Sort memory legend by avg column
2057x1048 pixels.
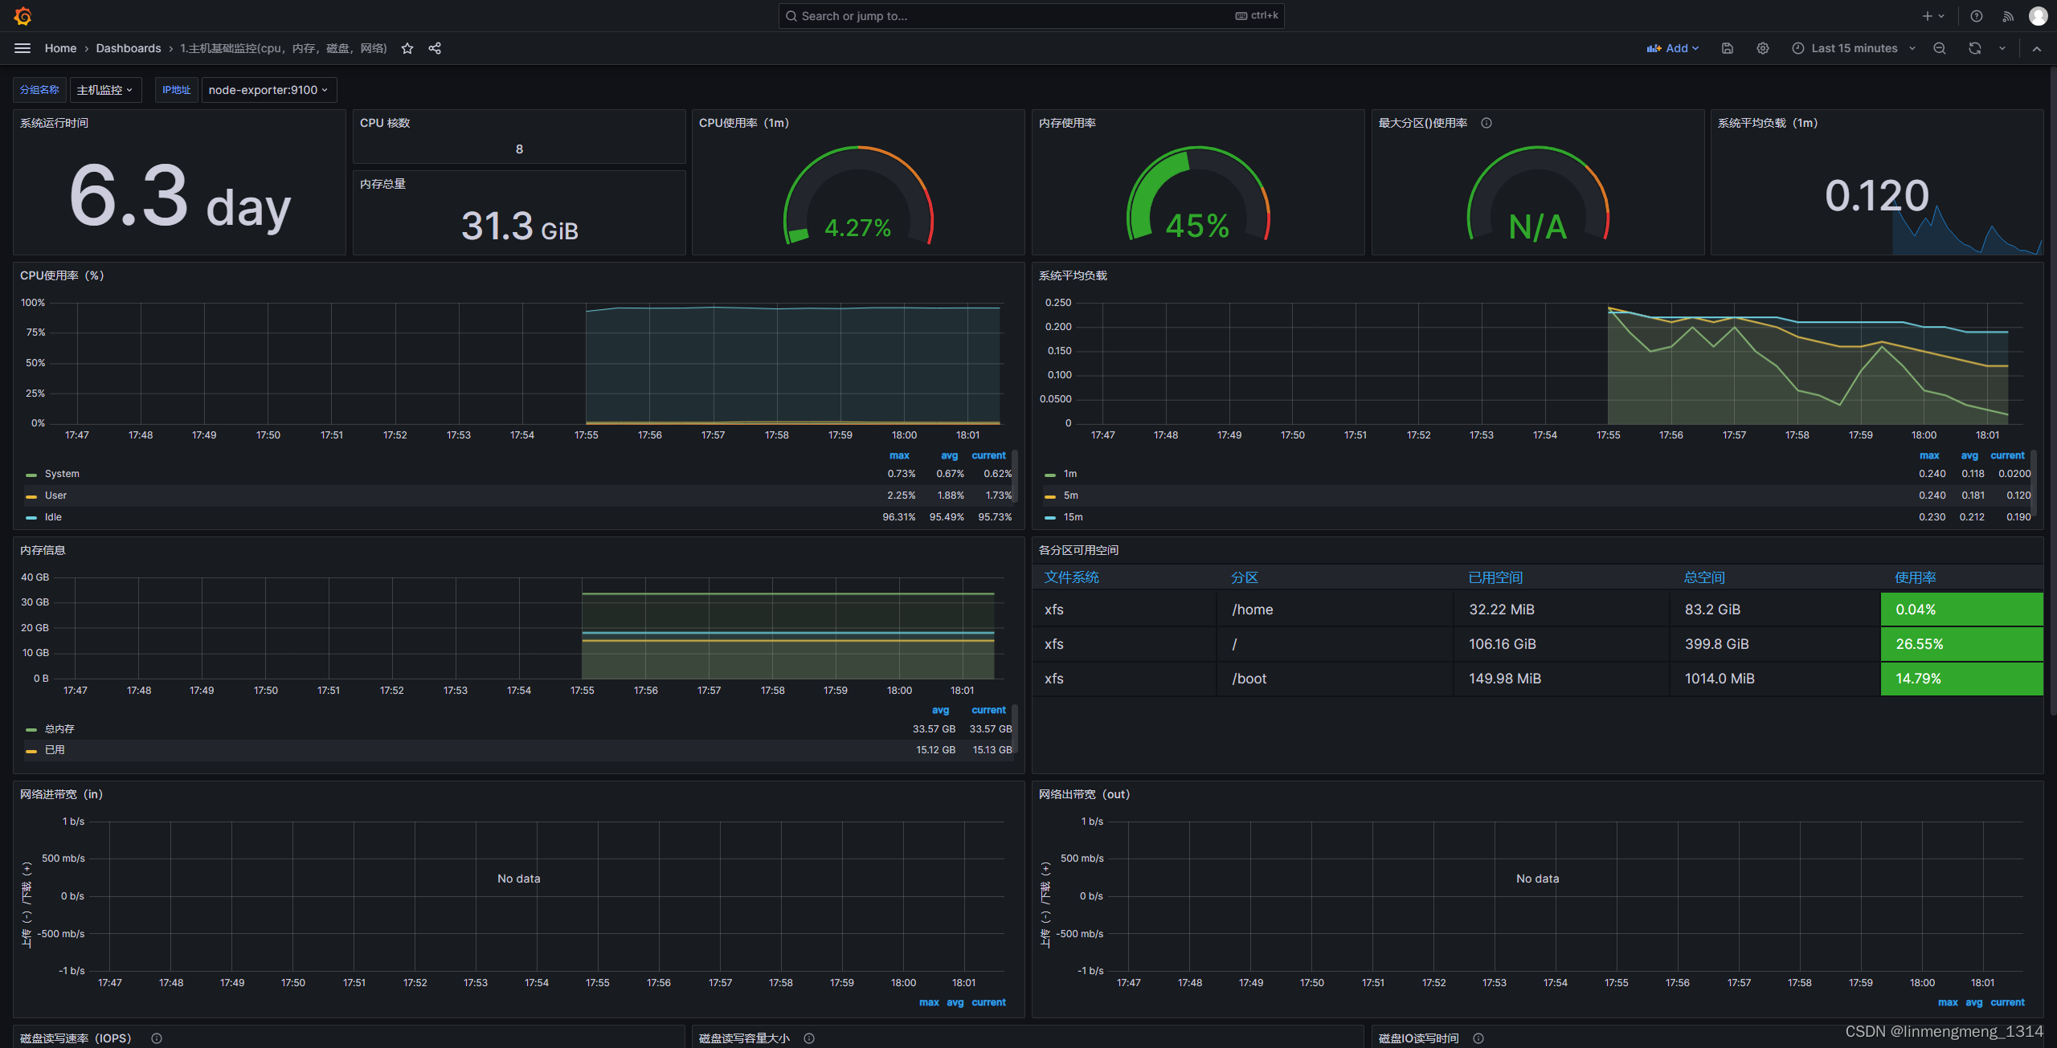click(940, 710)
